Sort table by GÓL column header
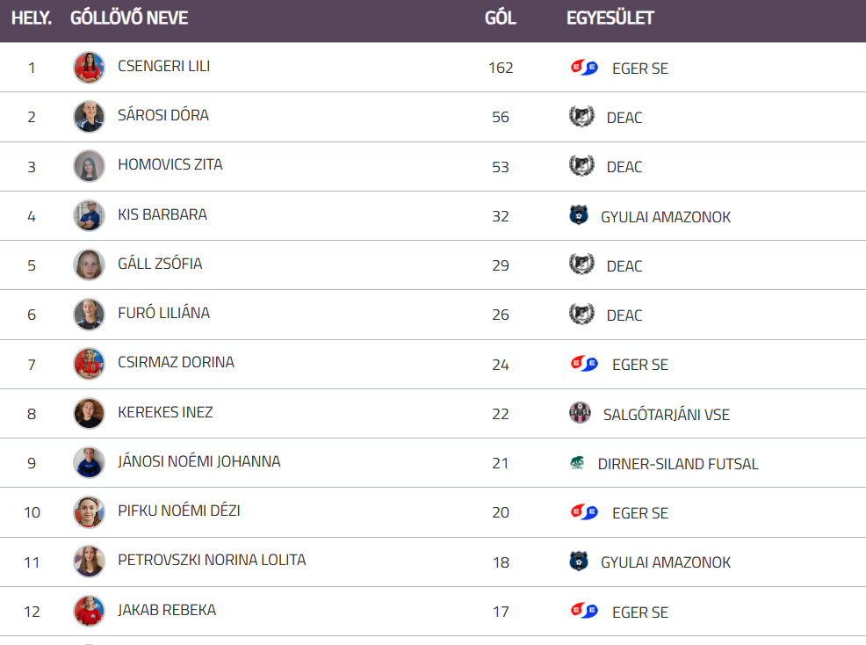This screenshot has height=645, width=866. pos(500,18)
